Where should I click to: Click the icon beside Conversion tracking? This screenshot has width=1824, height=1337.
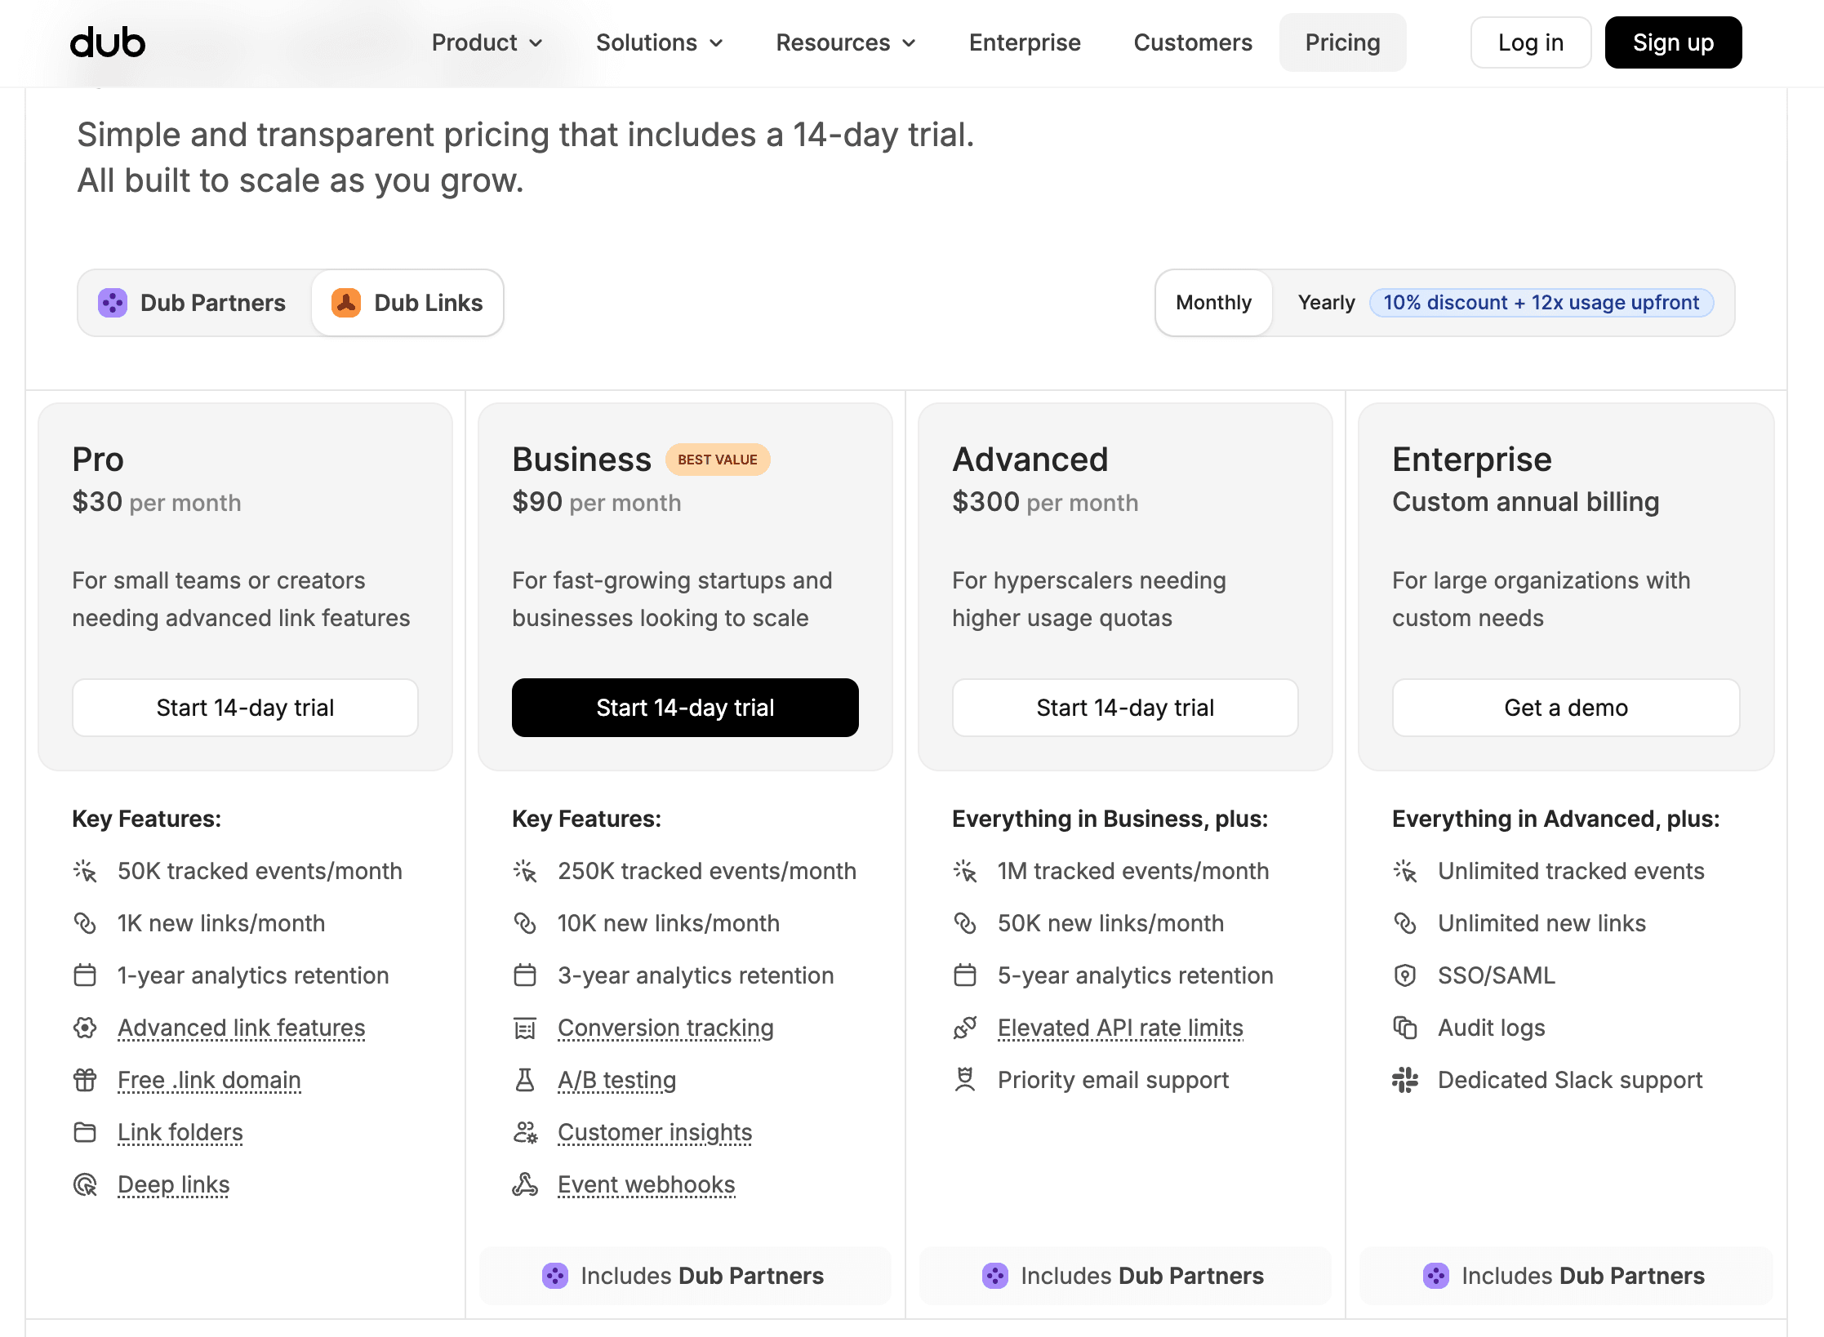[525, 1028]
